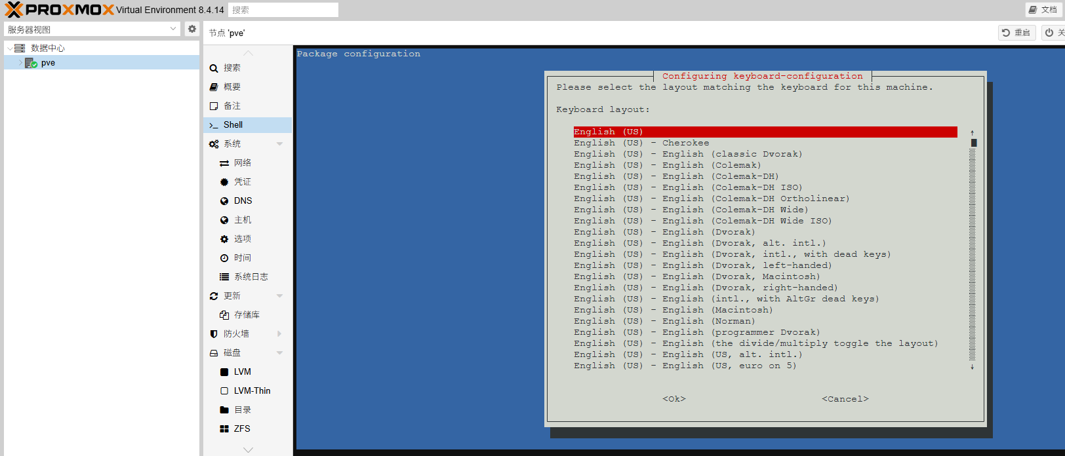The height and width of the screenshot is (456, 1065).
Task: Open the Shell menu item
Action: click(233, 125)
